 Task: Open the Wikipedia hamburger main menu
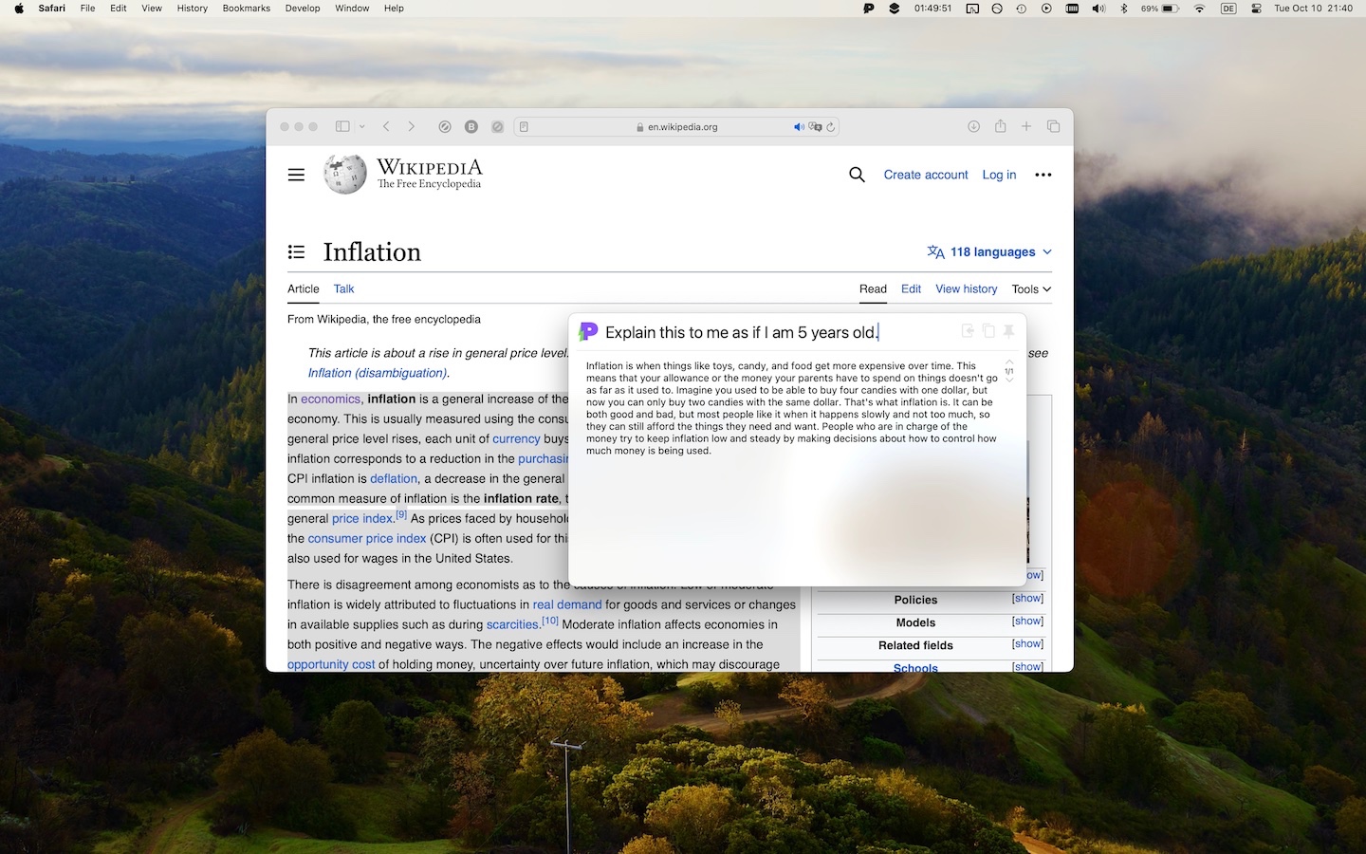point(296,175)
